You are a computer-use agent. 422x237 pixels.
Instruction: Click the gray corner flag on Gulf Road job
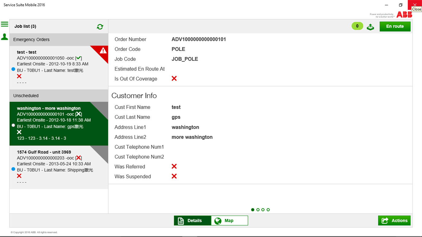tap(102, 152)
